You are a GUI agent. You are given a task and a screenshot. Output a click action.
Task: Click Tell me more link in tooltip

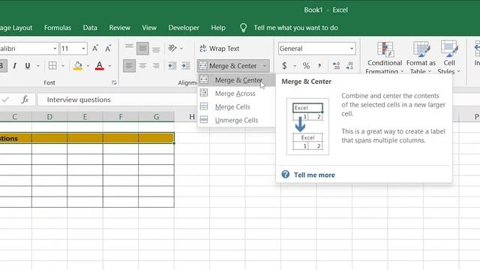point(314,175)
